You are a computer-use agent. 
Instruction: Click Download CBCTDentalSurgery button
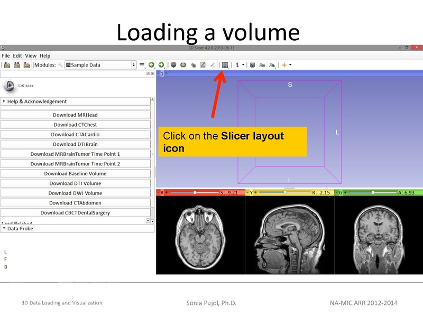click(x=75, y=213)
